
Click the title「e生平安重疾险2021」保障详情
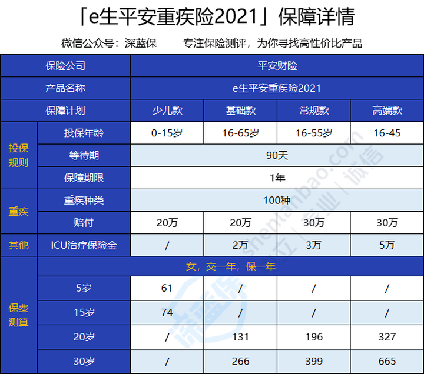[x=216, y=16]
